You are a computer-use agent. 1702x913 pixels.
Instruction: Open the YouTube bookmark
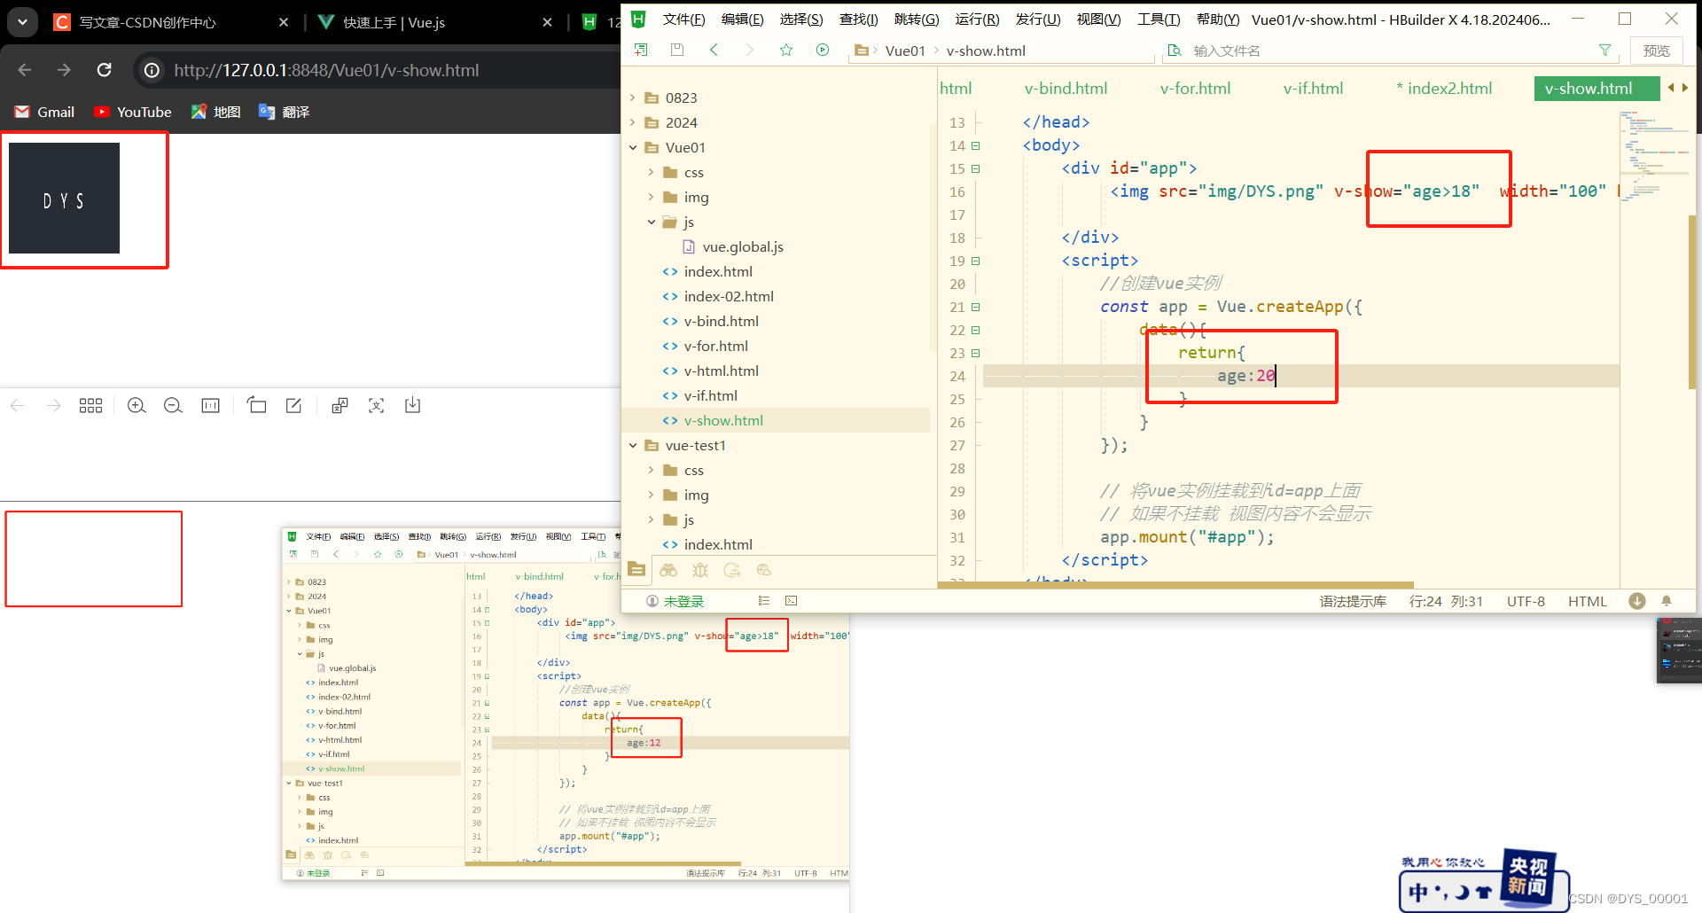click(x=133, y=112)
